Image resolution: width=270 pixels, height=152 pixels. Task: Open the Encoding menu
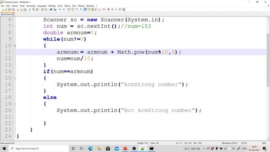(31, 6)
